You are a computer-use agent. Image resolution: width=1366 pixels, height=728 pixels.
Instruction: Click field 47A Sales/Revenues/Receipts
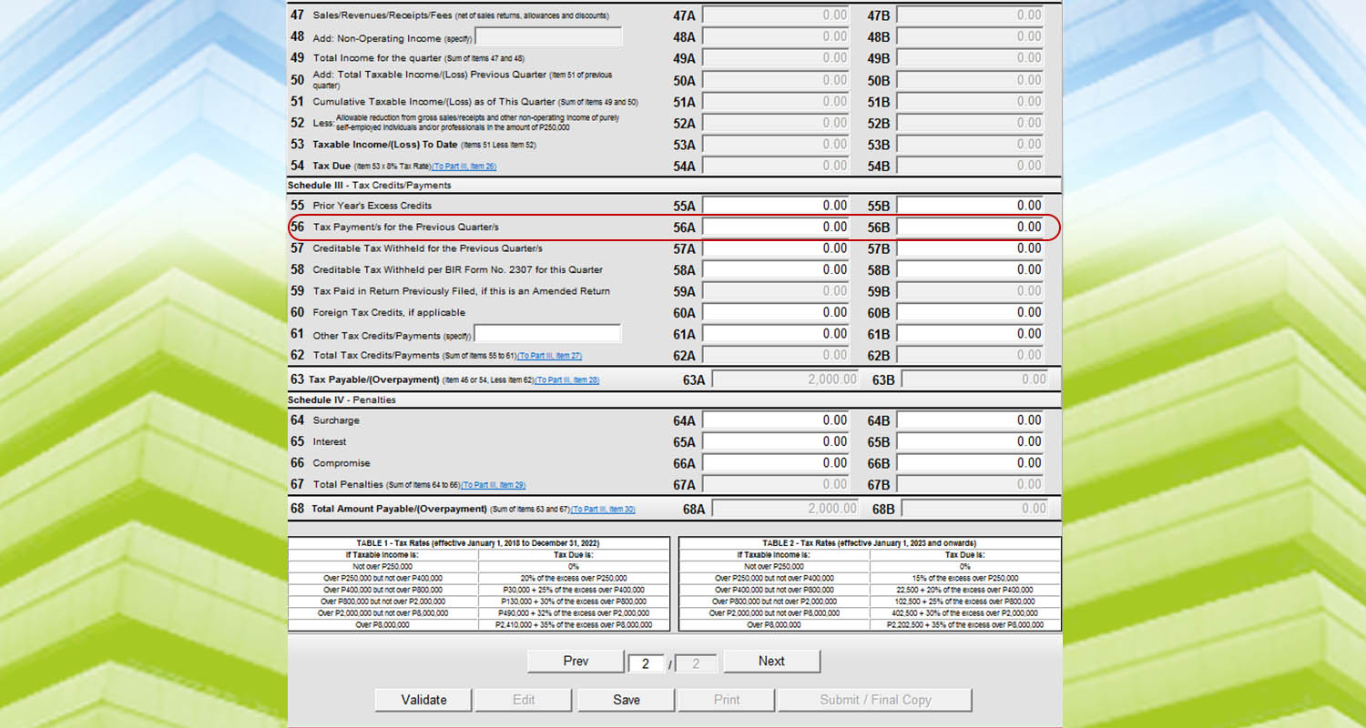pyautogui.click(x=777, y=15)
